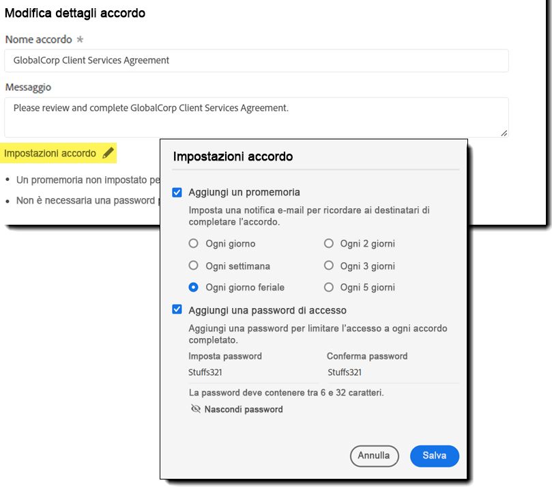
Task: Choose the Ogni 5 giorni radio button
Action: point(328,287)
